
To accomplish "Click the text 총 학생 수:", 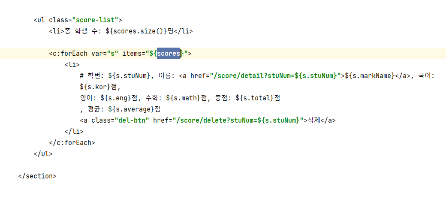I will (83, 31).
